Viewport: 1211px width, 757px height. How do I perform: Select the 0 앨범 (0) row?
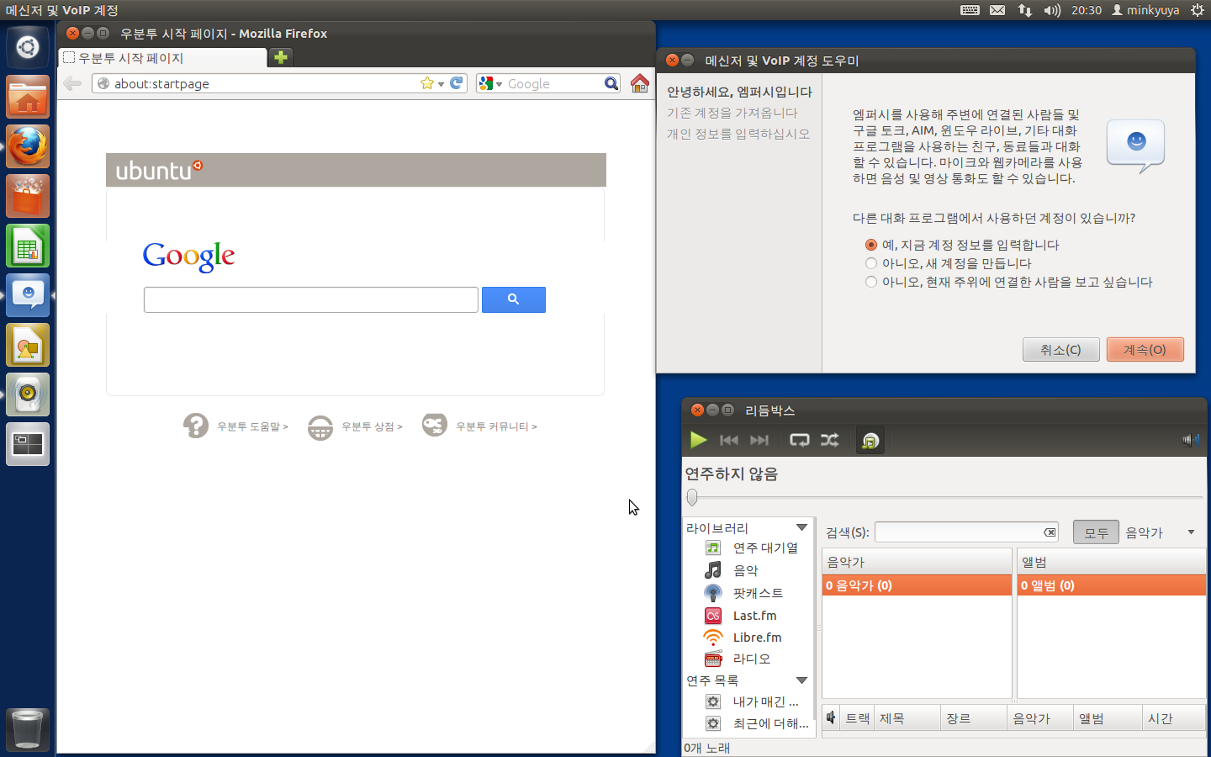coord(1111,585)
